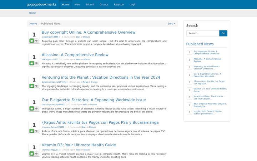Open sidebar link 'Venturing into the Planet'
Viewport: 257px width, 161px height.
tap(207, 68)
